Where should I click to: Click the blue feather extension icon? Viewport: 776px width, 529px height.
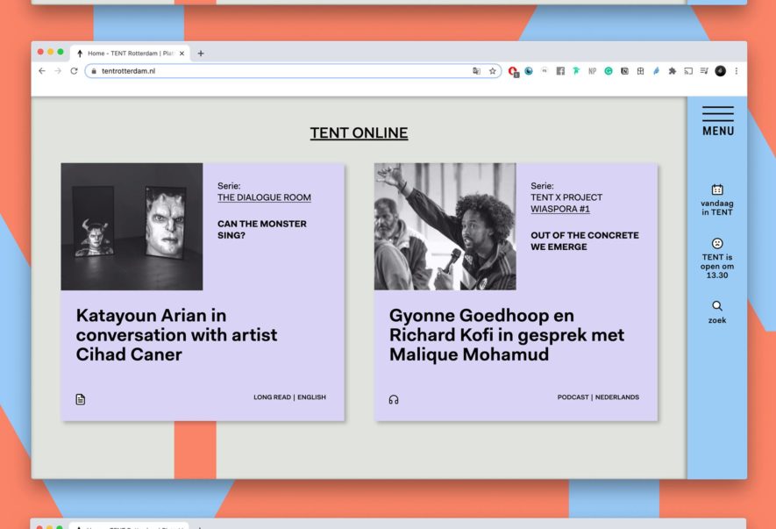[656, 71]
